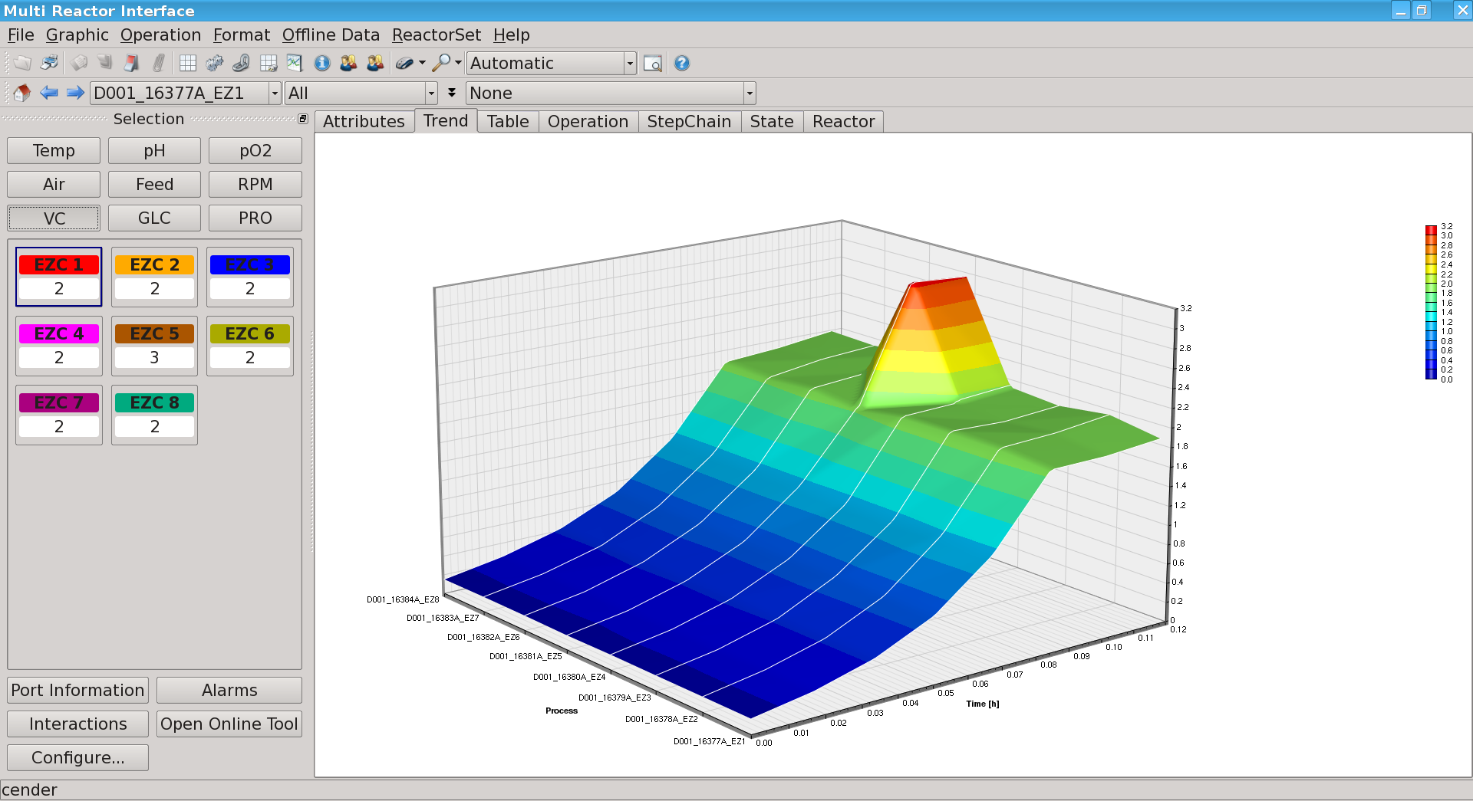Expand the D001_16377A_EZ1 process dropdown
This screenshot has width=1473, height=801.
275,94
